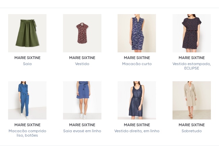This screenshot has height=146, width=219.
Task: View the blue short jumpsuit photo
Action: point(137,33)
